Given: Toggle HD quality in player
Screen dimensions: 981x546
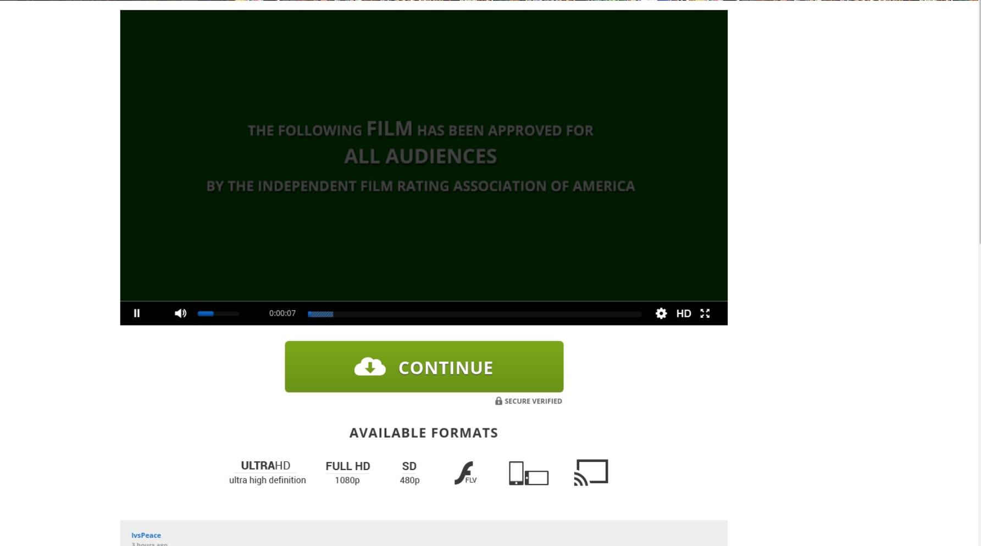Looking at the screenshot, I should point(684,313).
